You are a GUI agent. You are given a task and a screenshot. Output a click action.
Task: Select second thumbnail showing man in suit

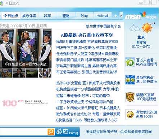click(19, 73)
